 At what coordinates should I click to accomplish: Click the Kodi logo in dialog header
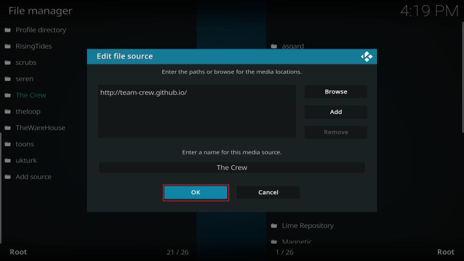click(367, 57)
